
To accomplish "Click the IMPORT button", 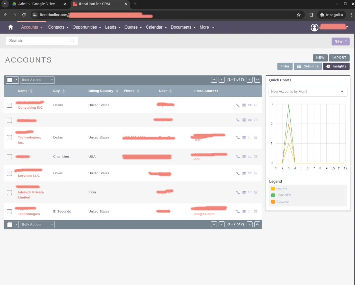I will (x=339, y=58).
